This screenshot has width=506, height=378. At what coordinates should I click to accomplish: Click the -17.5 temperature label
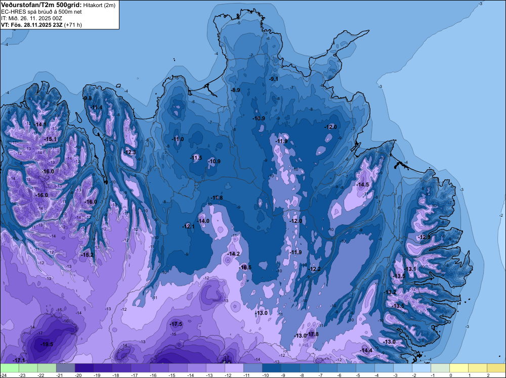click(x=176, y=324)
